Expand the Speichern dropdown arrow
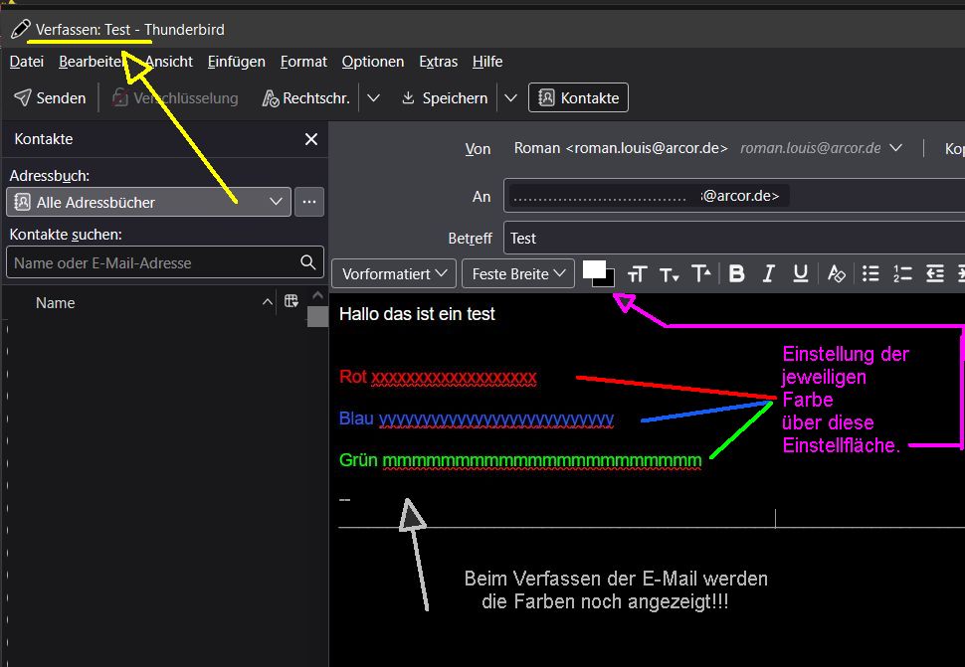The image size is (965, 667). pyautogui.click(x=510, y=98)
